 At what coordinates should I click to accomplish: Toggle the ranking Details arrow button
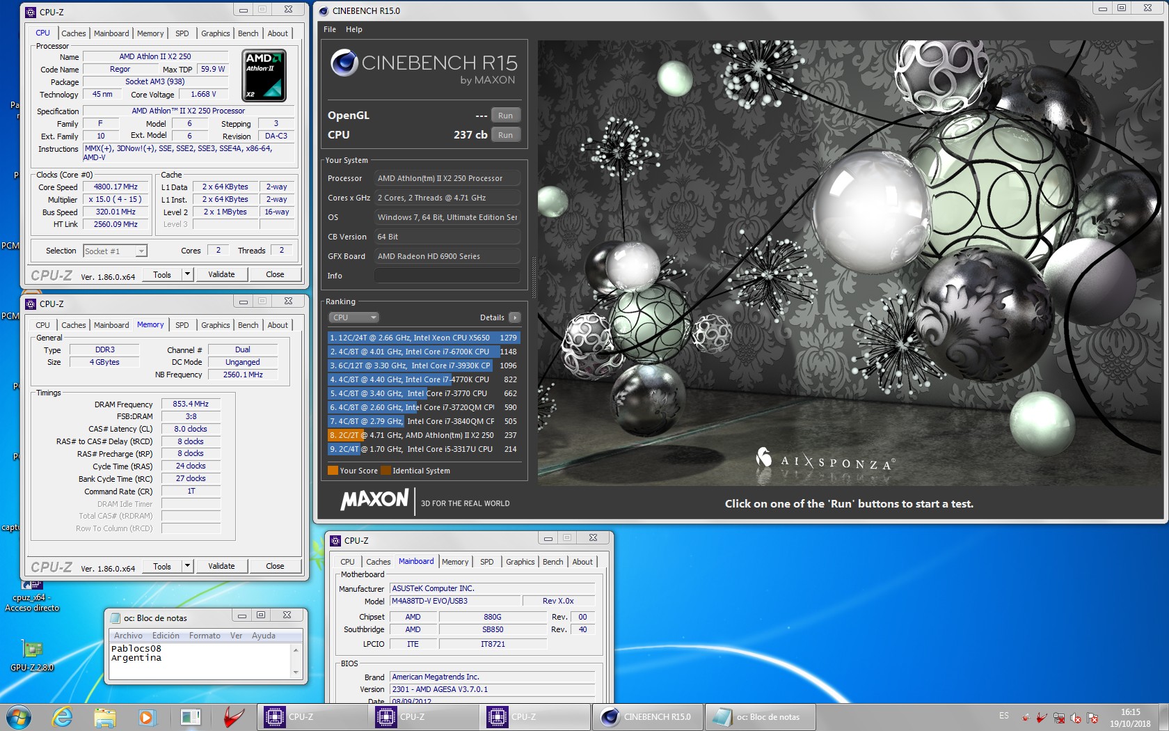[x=515, y=317]
